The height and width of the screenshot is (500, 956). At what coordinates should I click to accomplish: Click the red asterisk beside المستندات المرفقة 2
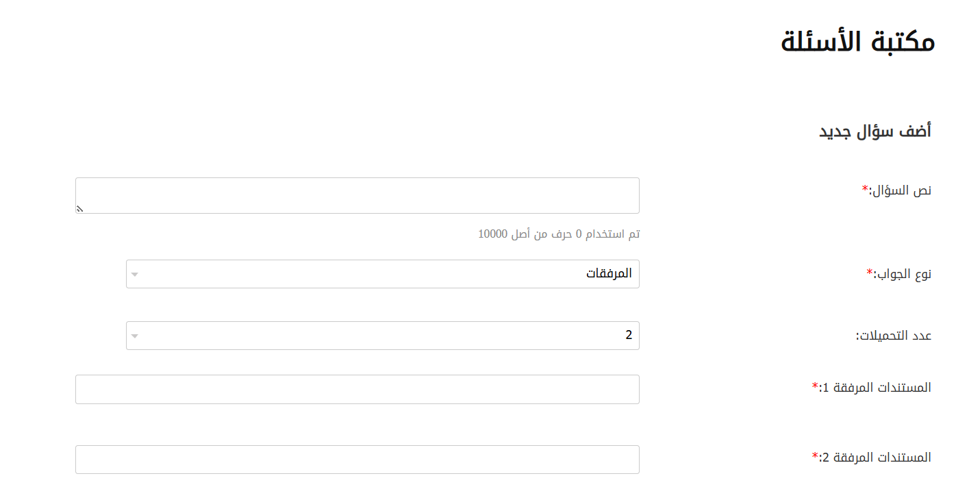coord(815,456)
